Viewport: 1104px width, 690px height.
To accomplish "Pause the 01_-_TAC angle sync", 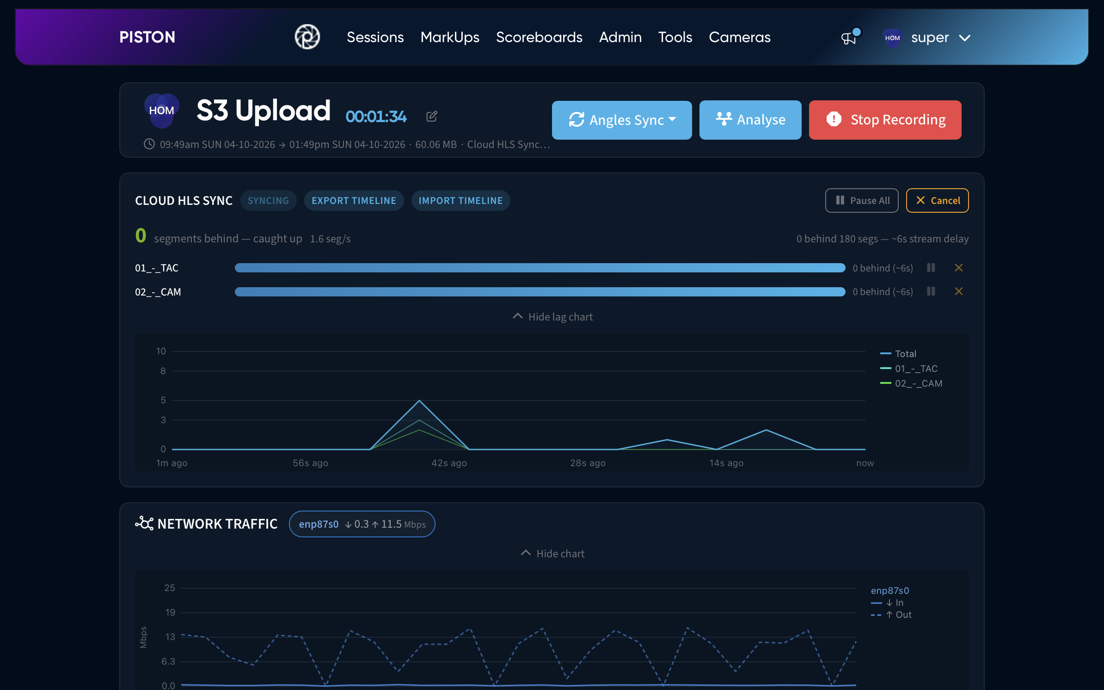I will click(931, 268).
